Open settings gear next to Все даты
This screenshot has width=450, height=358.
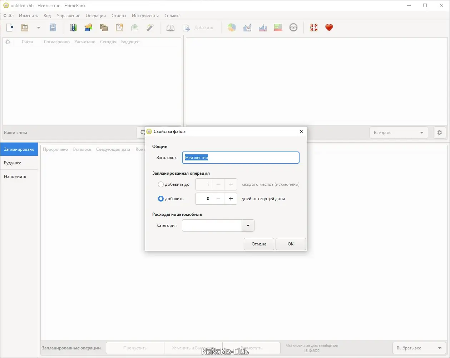(x=440, y=133)
